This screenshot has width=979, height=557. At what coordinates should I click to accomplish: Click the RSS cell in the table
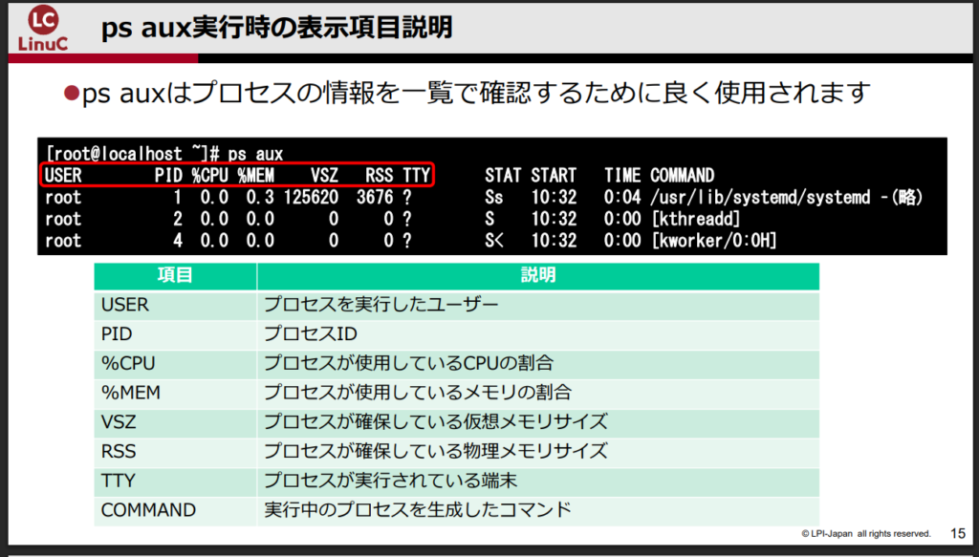tap(118, 451)
